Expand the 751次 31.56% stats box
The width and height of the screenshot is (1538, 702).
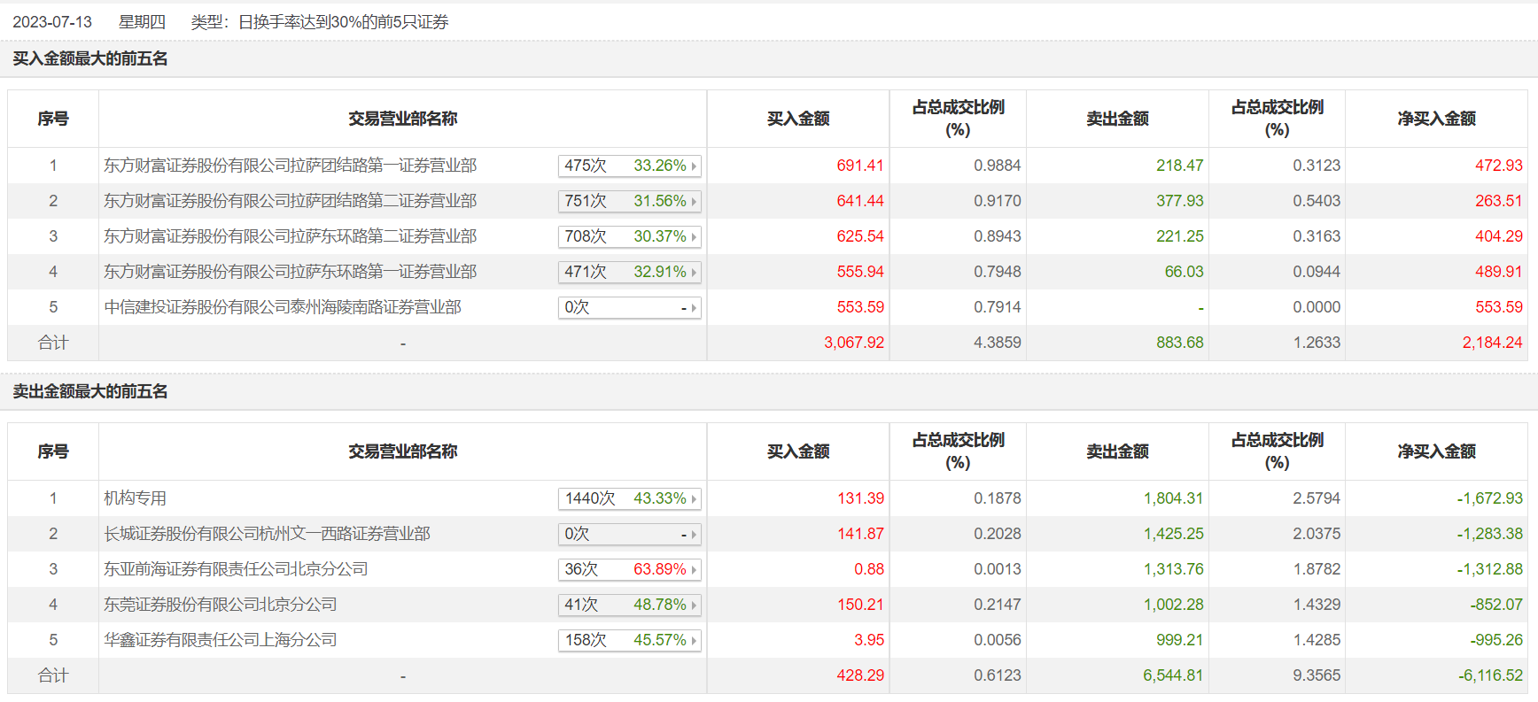pyautogui.click(x=629, y=201)
